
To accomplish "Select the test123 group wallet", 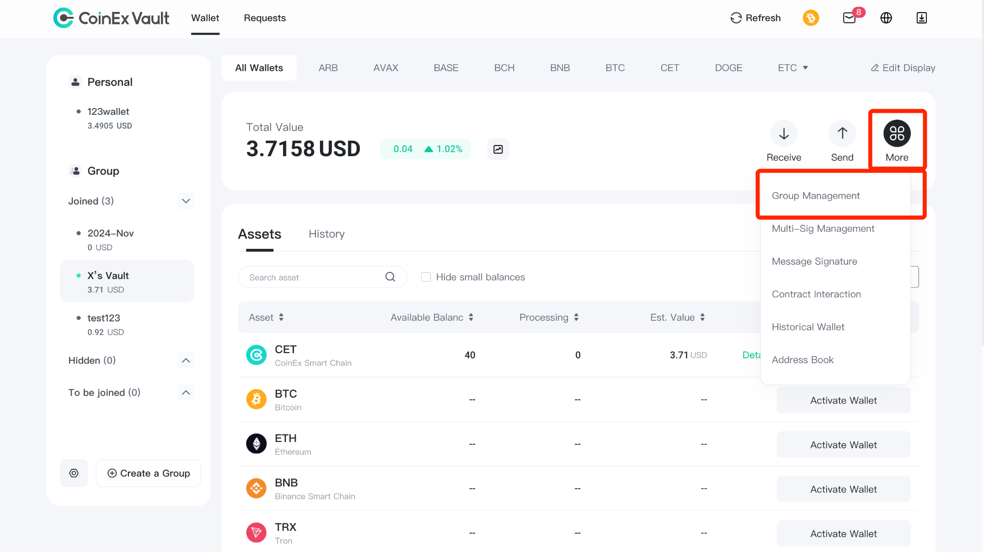I will pos(127,324).
